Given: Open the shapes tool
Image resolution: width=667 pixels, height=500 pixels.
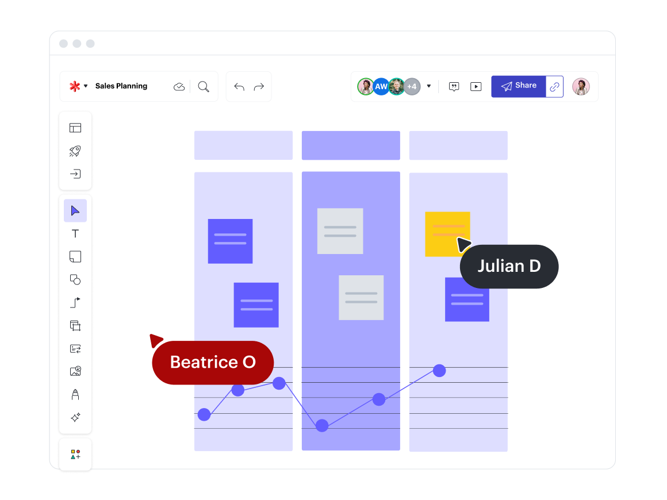Looking at the screenshot, I should [75, 279].
